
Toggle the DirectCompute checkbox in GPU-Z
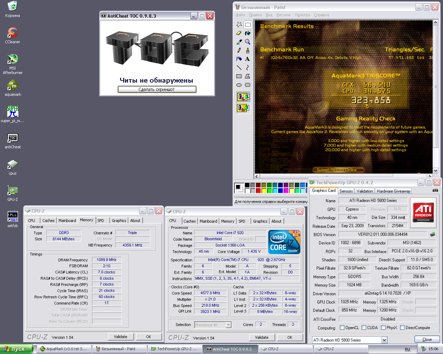402,328
